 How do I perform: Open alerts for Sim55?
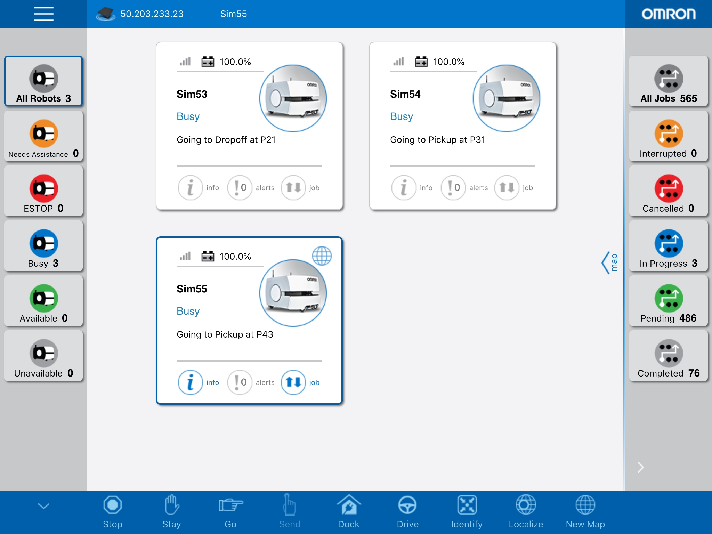coord(251,382)
